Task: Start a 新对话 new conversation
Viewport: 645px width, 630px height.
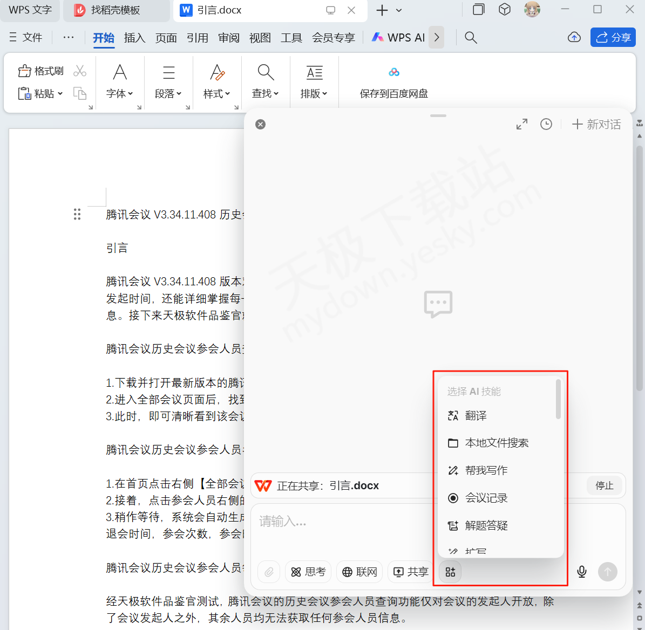Action: 596,124
